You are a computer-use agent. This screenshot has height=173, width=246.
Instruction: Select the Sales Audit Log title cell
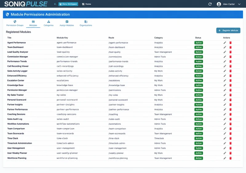pos(14,119)
